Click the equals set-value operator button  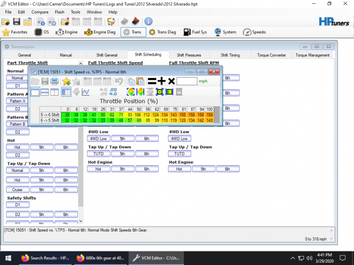152,81
